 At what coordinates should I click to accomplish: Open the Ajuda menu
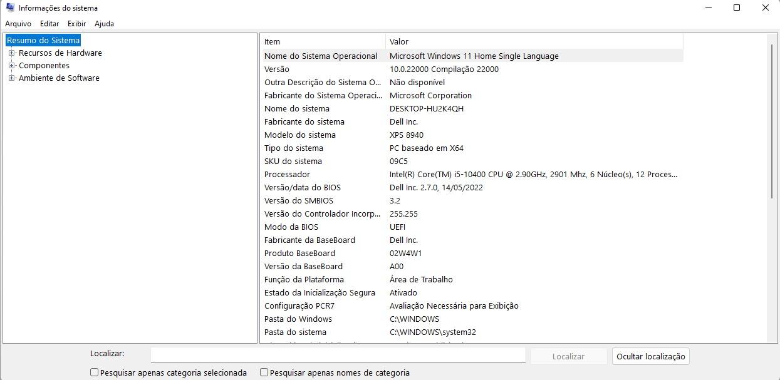point(104,24)
